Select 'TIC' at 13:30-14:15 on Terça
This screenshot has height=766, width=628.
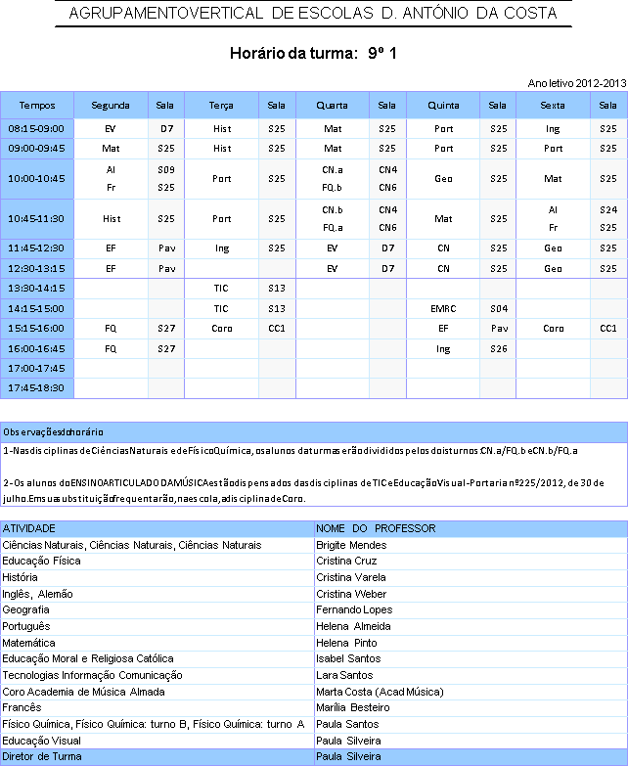tap(221, 289)
